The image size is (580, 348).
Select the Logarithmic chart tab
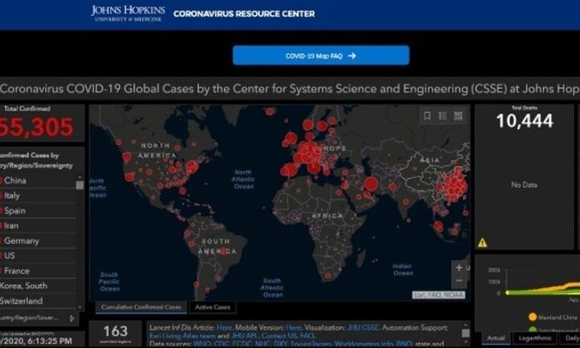535,338
